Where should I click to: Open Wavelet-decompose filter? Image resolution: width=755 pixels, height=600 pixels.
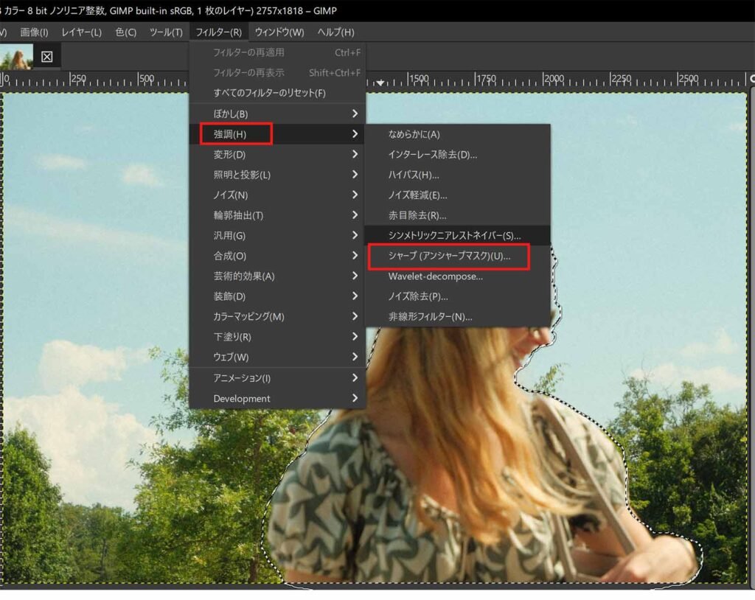click(x=435, y=276)
